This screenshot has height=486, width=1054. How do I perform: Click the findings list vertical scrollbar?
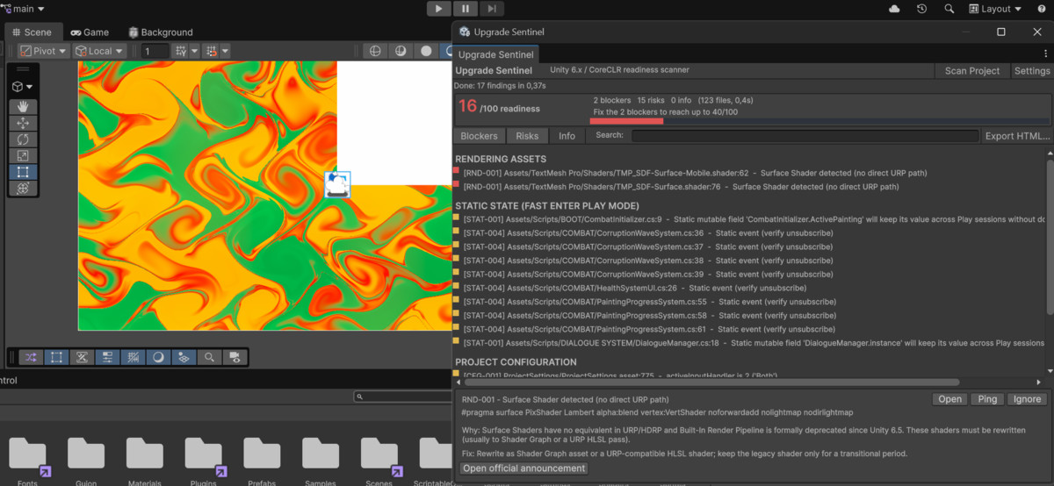(x=1050, y=237)
